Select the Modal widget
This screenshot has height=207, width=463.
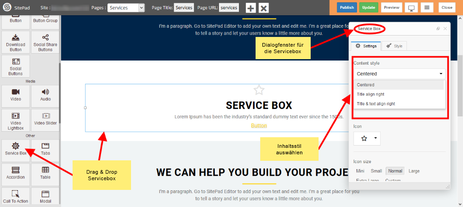(x=45, y=196)
